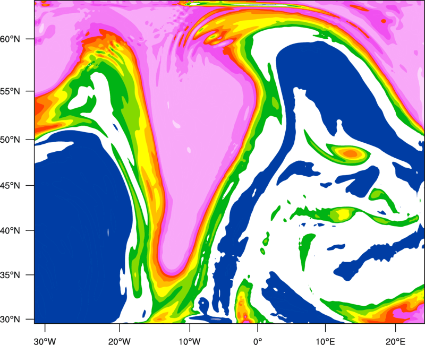Screen dimensions: 425x345
Task: Click the 10°W longitude label
Action: point(190,341)
